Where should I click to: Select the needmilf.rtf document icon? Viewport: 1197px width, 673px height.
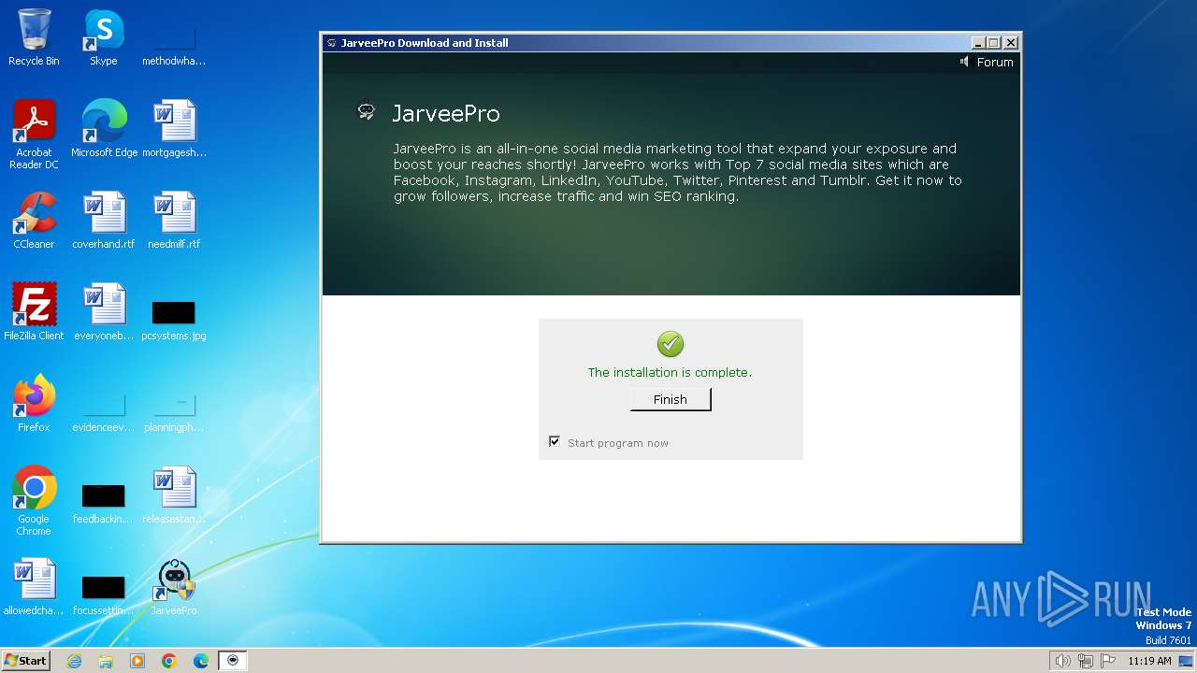(x=174, y=221)
